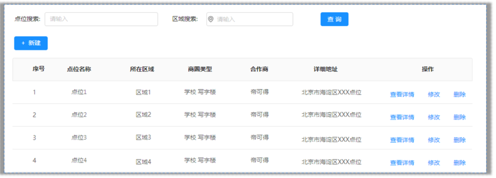The image size is (496, 178).
Task: Click the 点位搜索 label
Action: click(28, 19)
